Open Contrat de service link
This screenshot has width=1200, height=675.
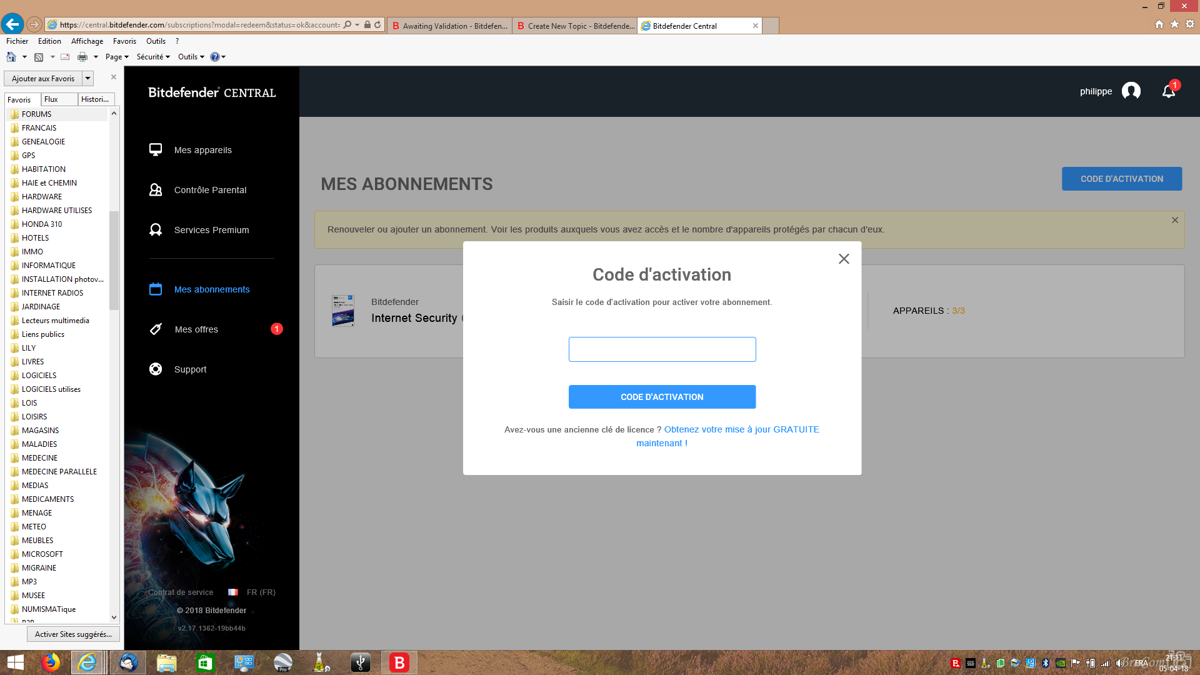click(x=181, y=592)
